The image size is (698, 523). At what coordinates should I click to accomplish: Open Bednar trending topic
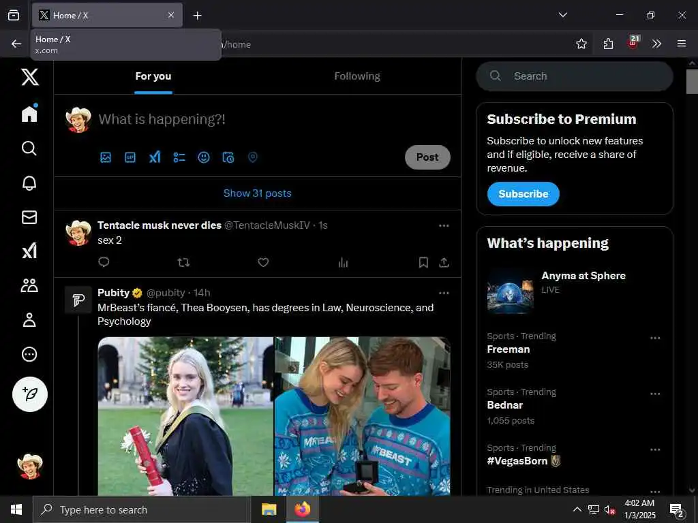click(x=505, y=405)
